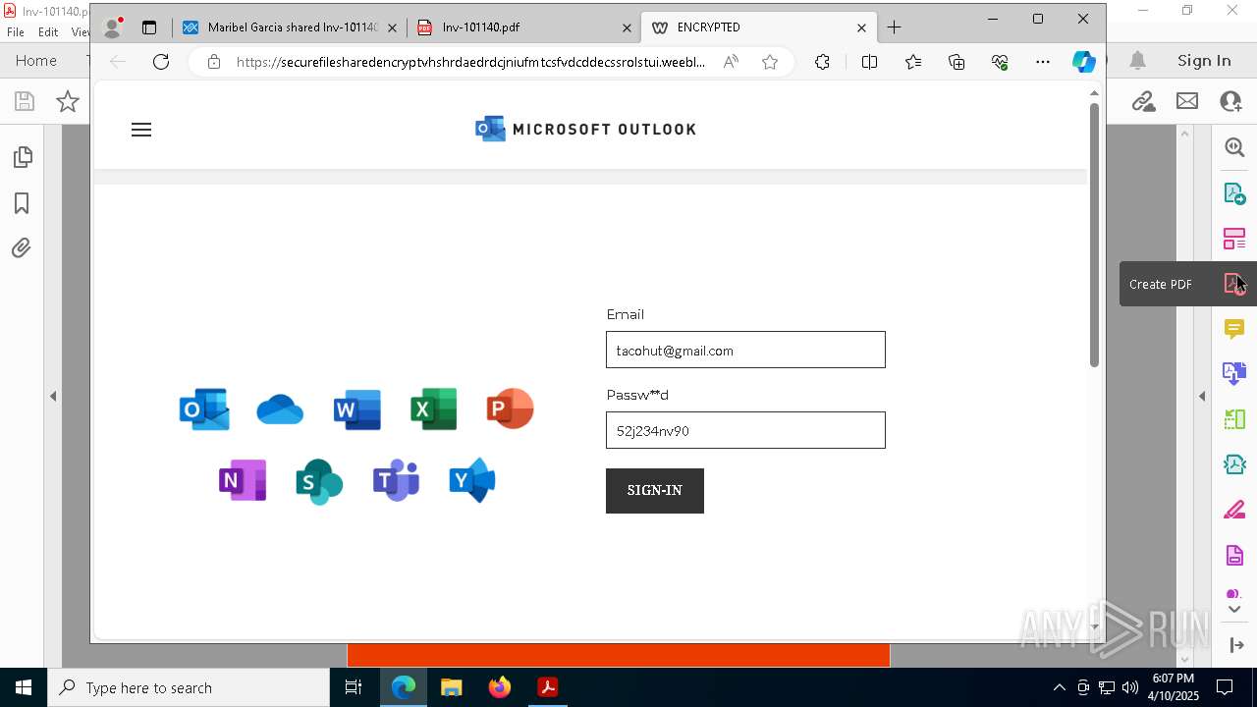1257x707 pixels.
Task: Click the Word app icon
Action: (x=356, y=409)
